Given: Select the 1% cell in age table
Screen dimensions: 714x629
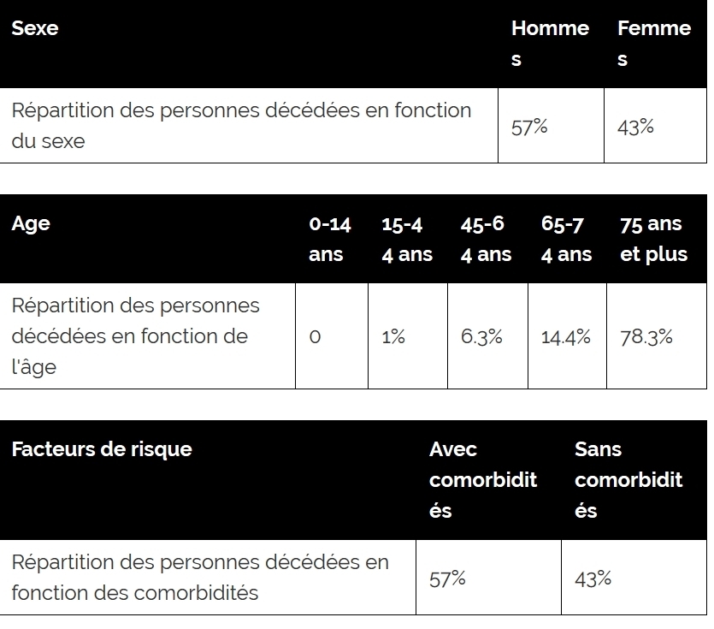Looking at the screenshot, I should (x=393, y=337).
